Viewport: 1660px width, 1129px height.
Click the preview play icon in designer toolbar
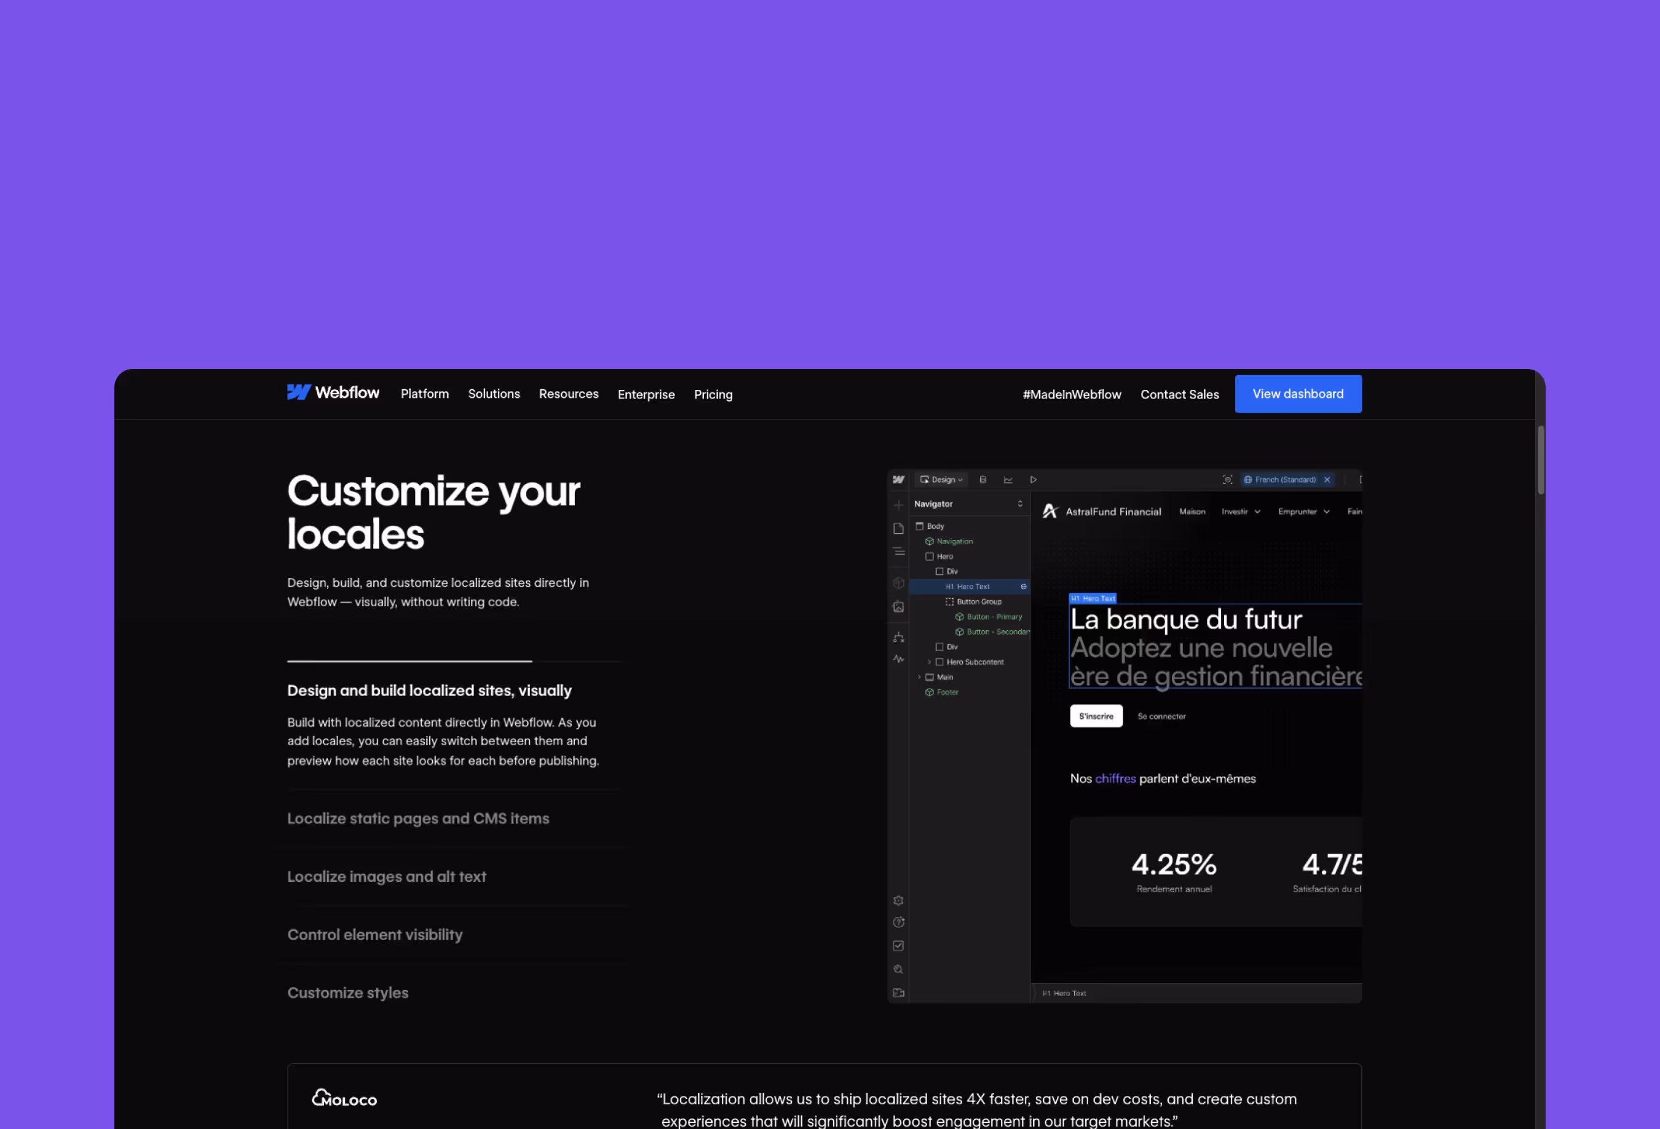1033,480
